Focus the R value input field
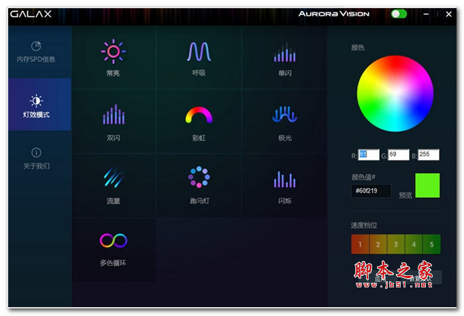This screenshot has width=464, height=316. click(369, 154)
